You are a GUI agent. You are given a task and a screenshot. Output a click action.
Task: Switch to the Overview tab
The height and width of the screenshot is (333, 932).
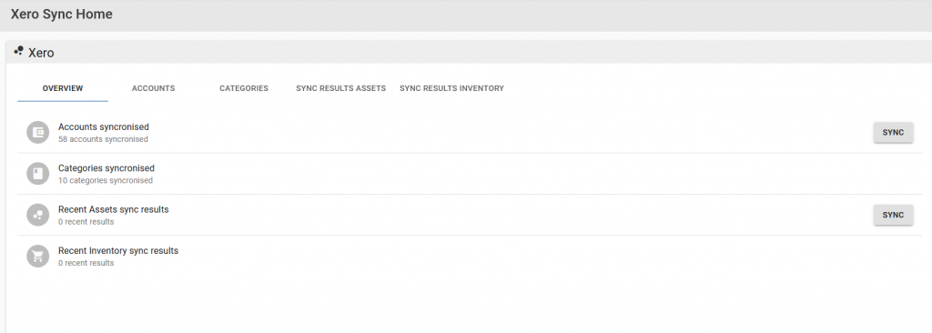click(x=63, y=88)
